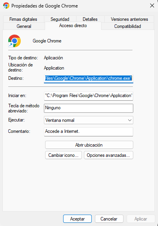Select the Acceso directo tab
The image size is (158, 226).
tap(73, 26)
